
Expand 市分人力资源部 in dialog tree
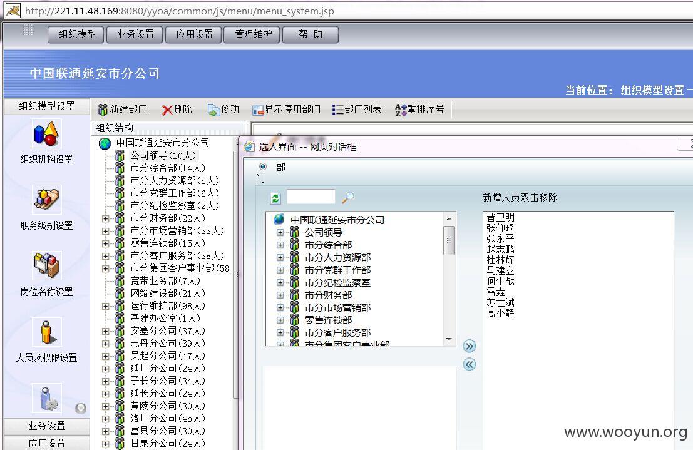click(x=280, y=257)
